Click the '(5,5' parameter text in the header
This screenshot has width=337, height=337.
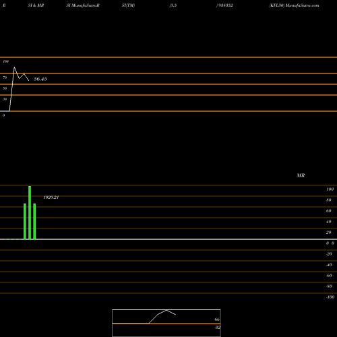point(173,5)
